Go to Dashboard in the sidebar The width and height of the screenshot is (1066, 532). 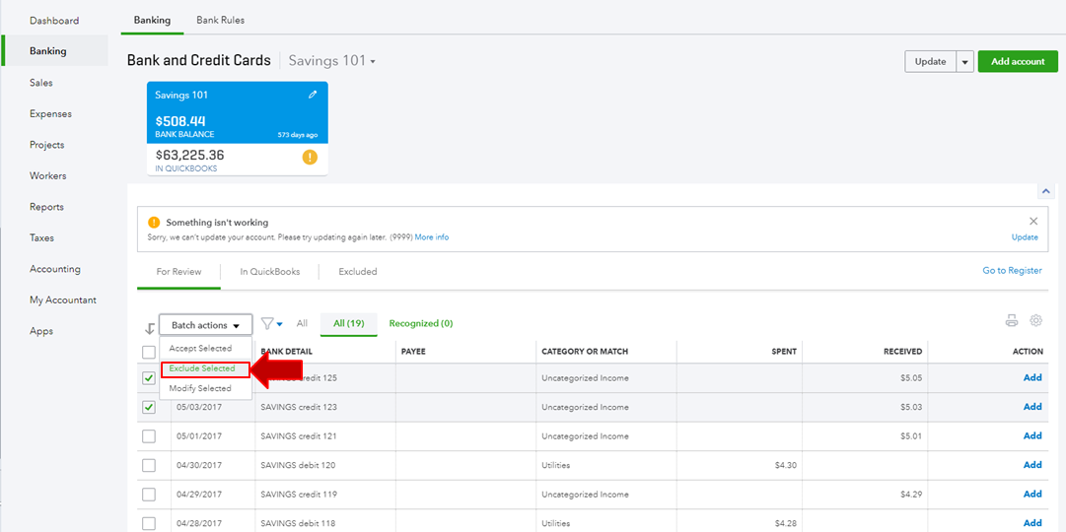tap(54, 21)
